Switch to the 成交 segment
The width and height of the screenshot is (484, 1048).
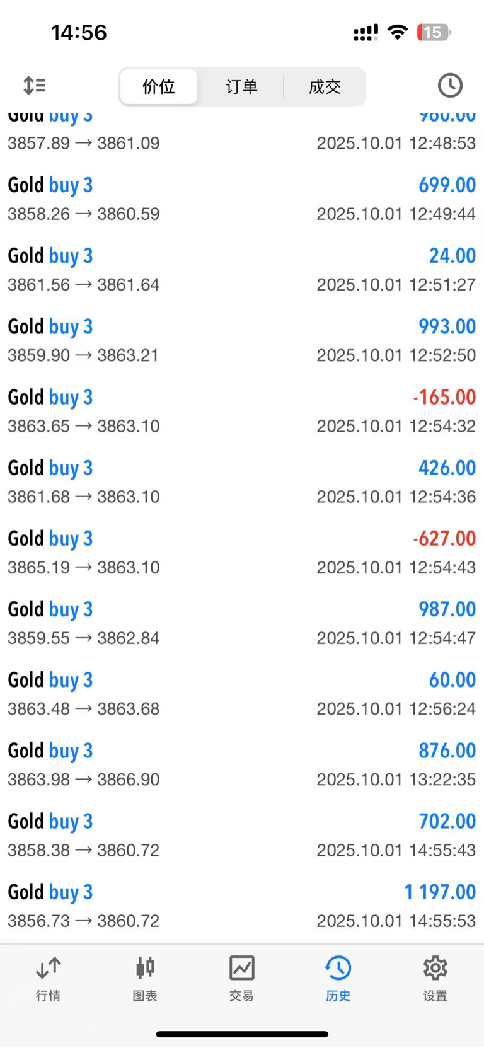point(325,86)
